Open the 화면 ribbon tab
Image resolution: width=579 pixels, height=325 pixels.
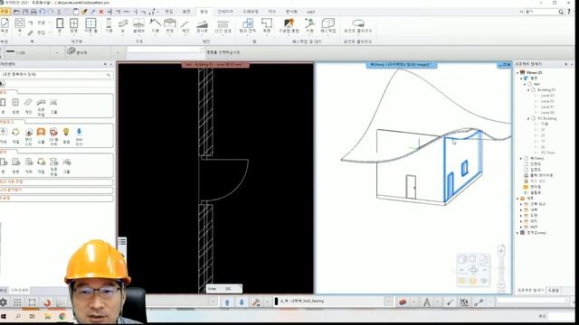[186, 12]
